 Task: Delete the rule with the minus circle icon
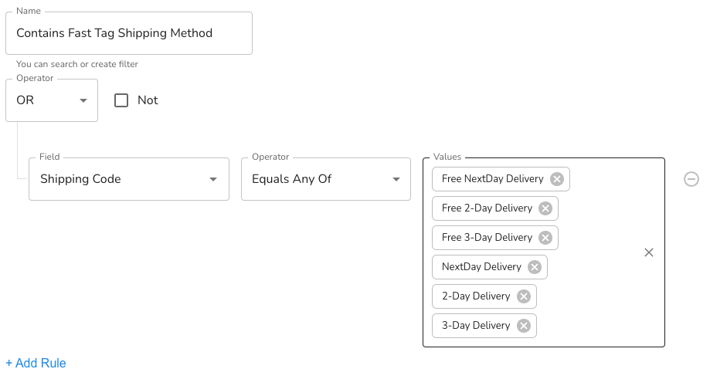coord(691,179)
